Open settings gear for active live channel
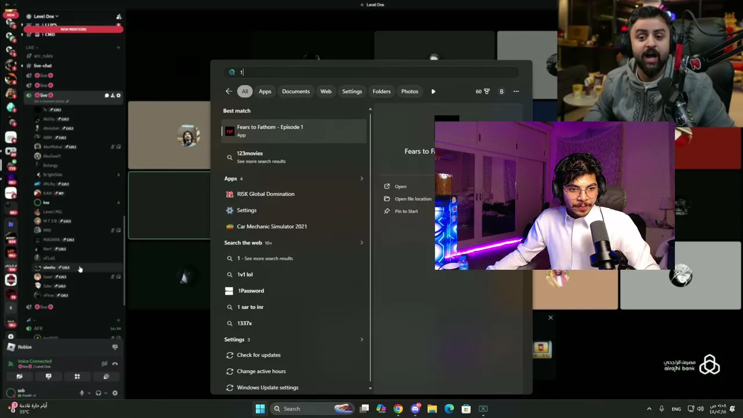Screen dimensions: 743x418 (118, 95)
